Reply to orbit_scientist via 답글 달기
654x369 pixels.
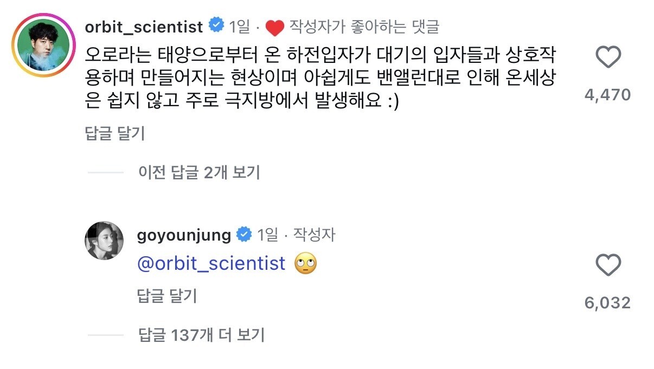pyautogui.click(x=115, y=133)
